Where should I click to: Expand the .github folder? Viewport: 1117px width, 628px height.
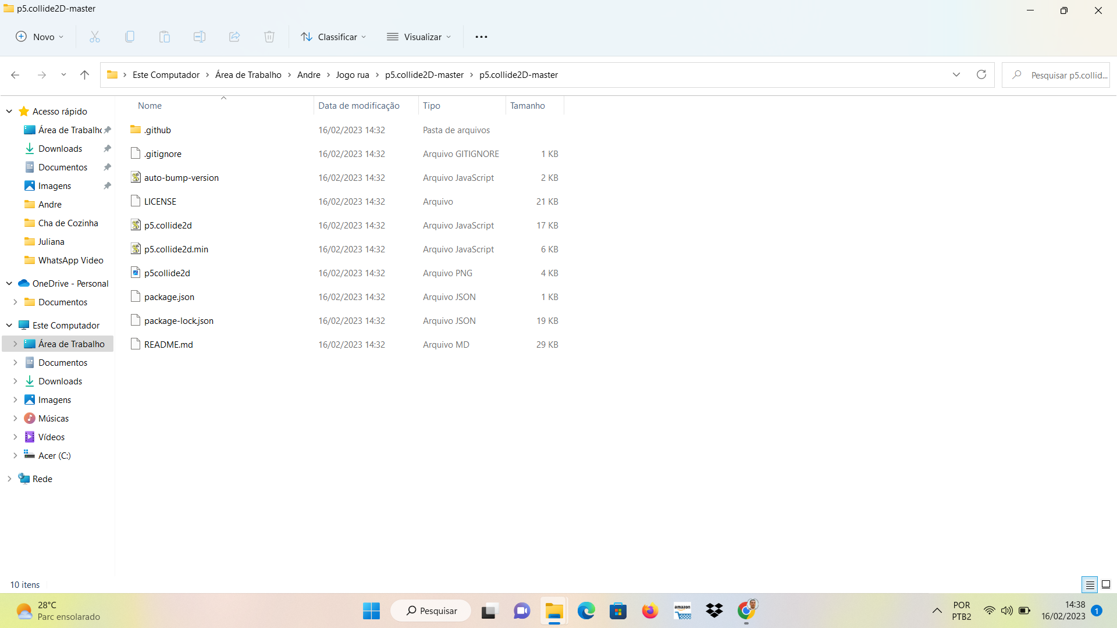157,130
